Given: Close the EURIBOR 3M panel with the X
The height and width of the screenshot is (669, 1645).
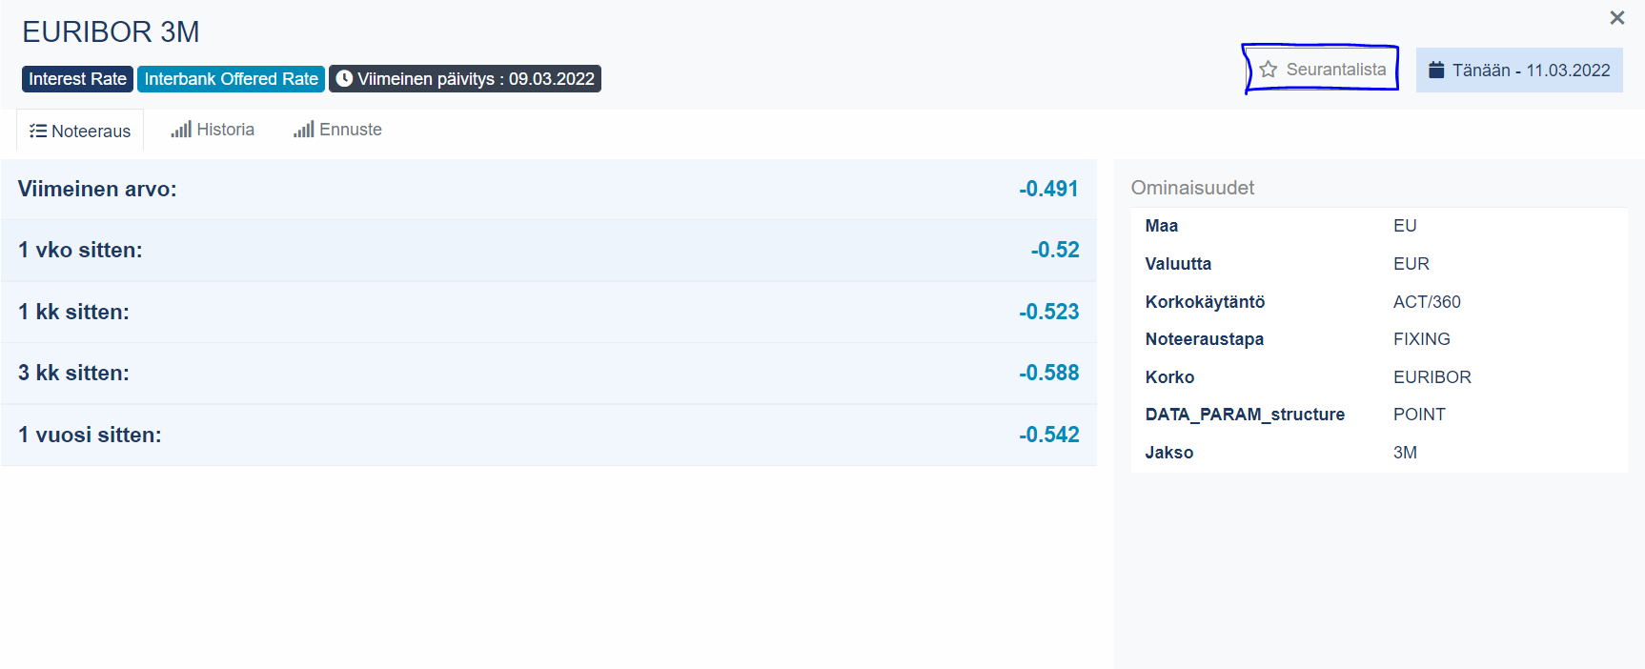Looking at the screenshot, I should (x=1616, y=18).
